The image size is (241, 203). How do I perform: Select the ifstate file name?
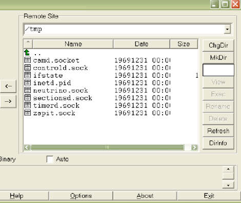click(x=48, y=75)
